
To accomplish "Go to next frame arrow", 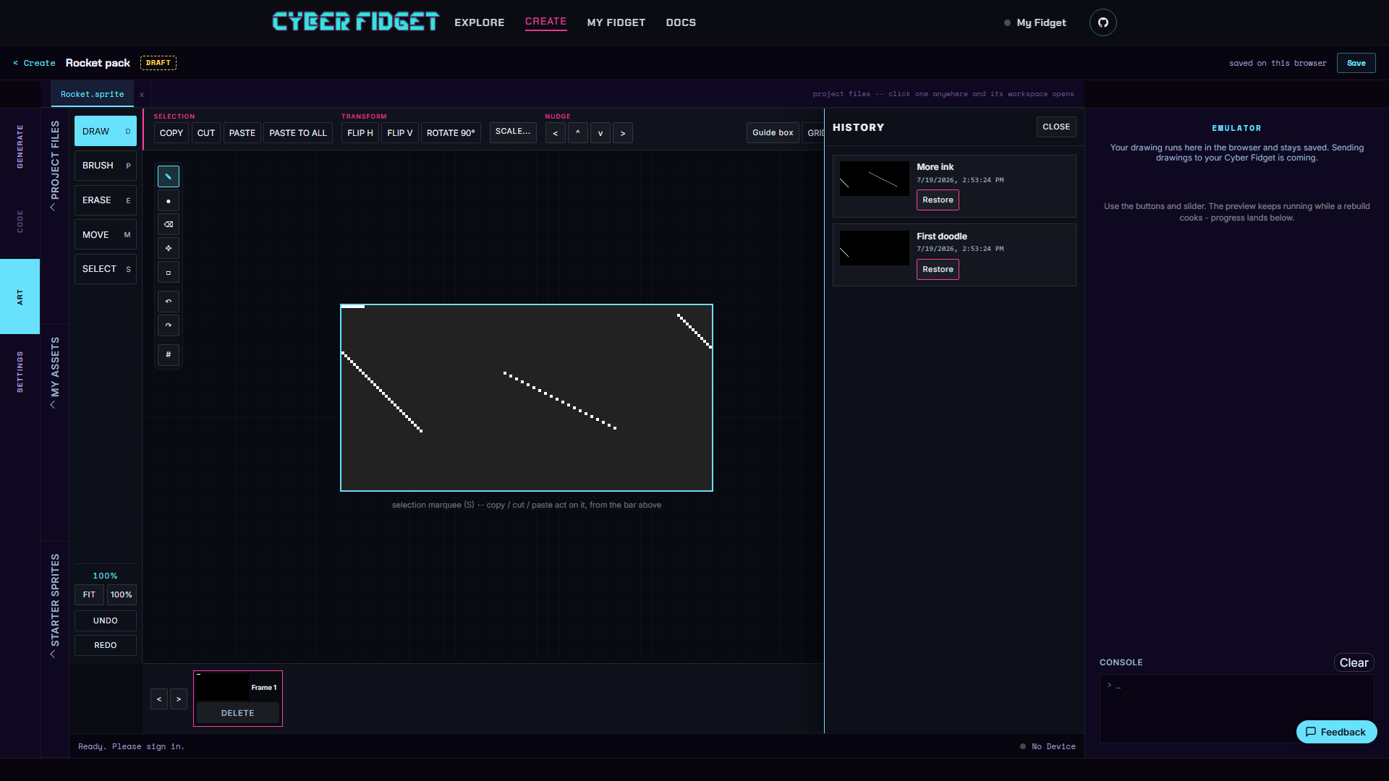I will tap(179, 699).
